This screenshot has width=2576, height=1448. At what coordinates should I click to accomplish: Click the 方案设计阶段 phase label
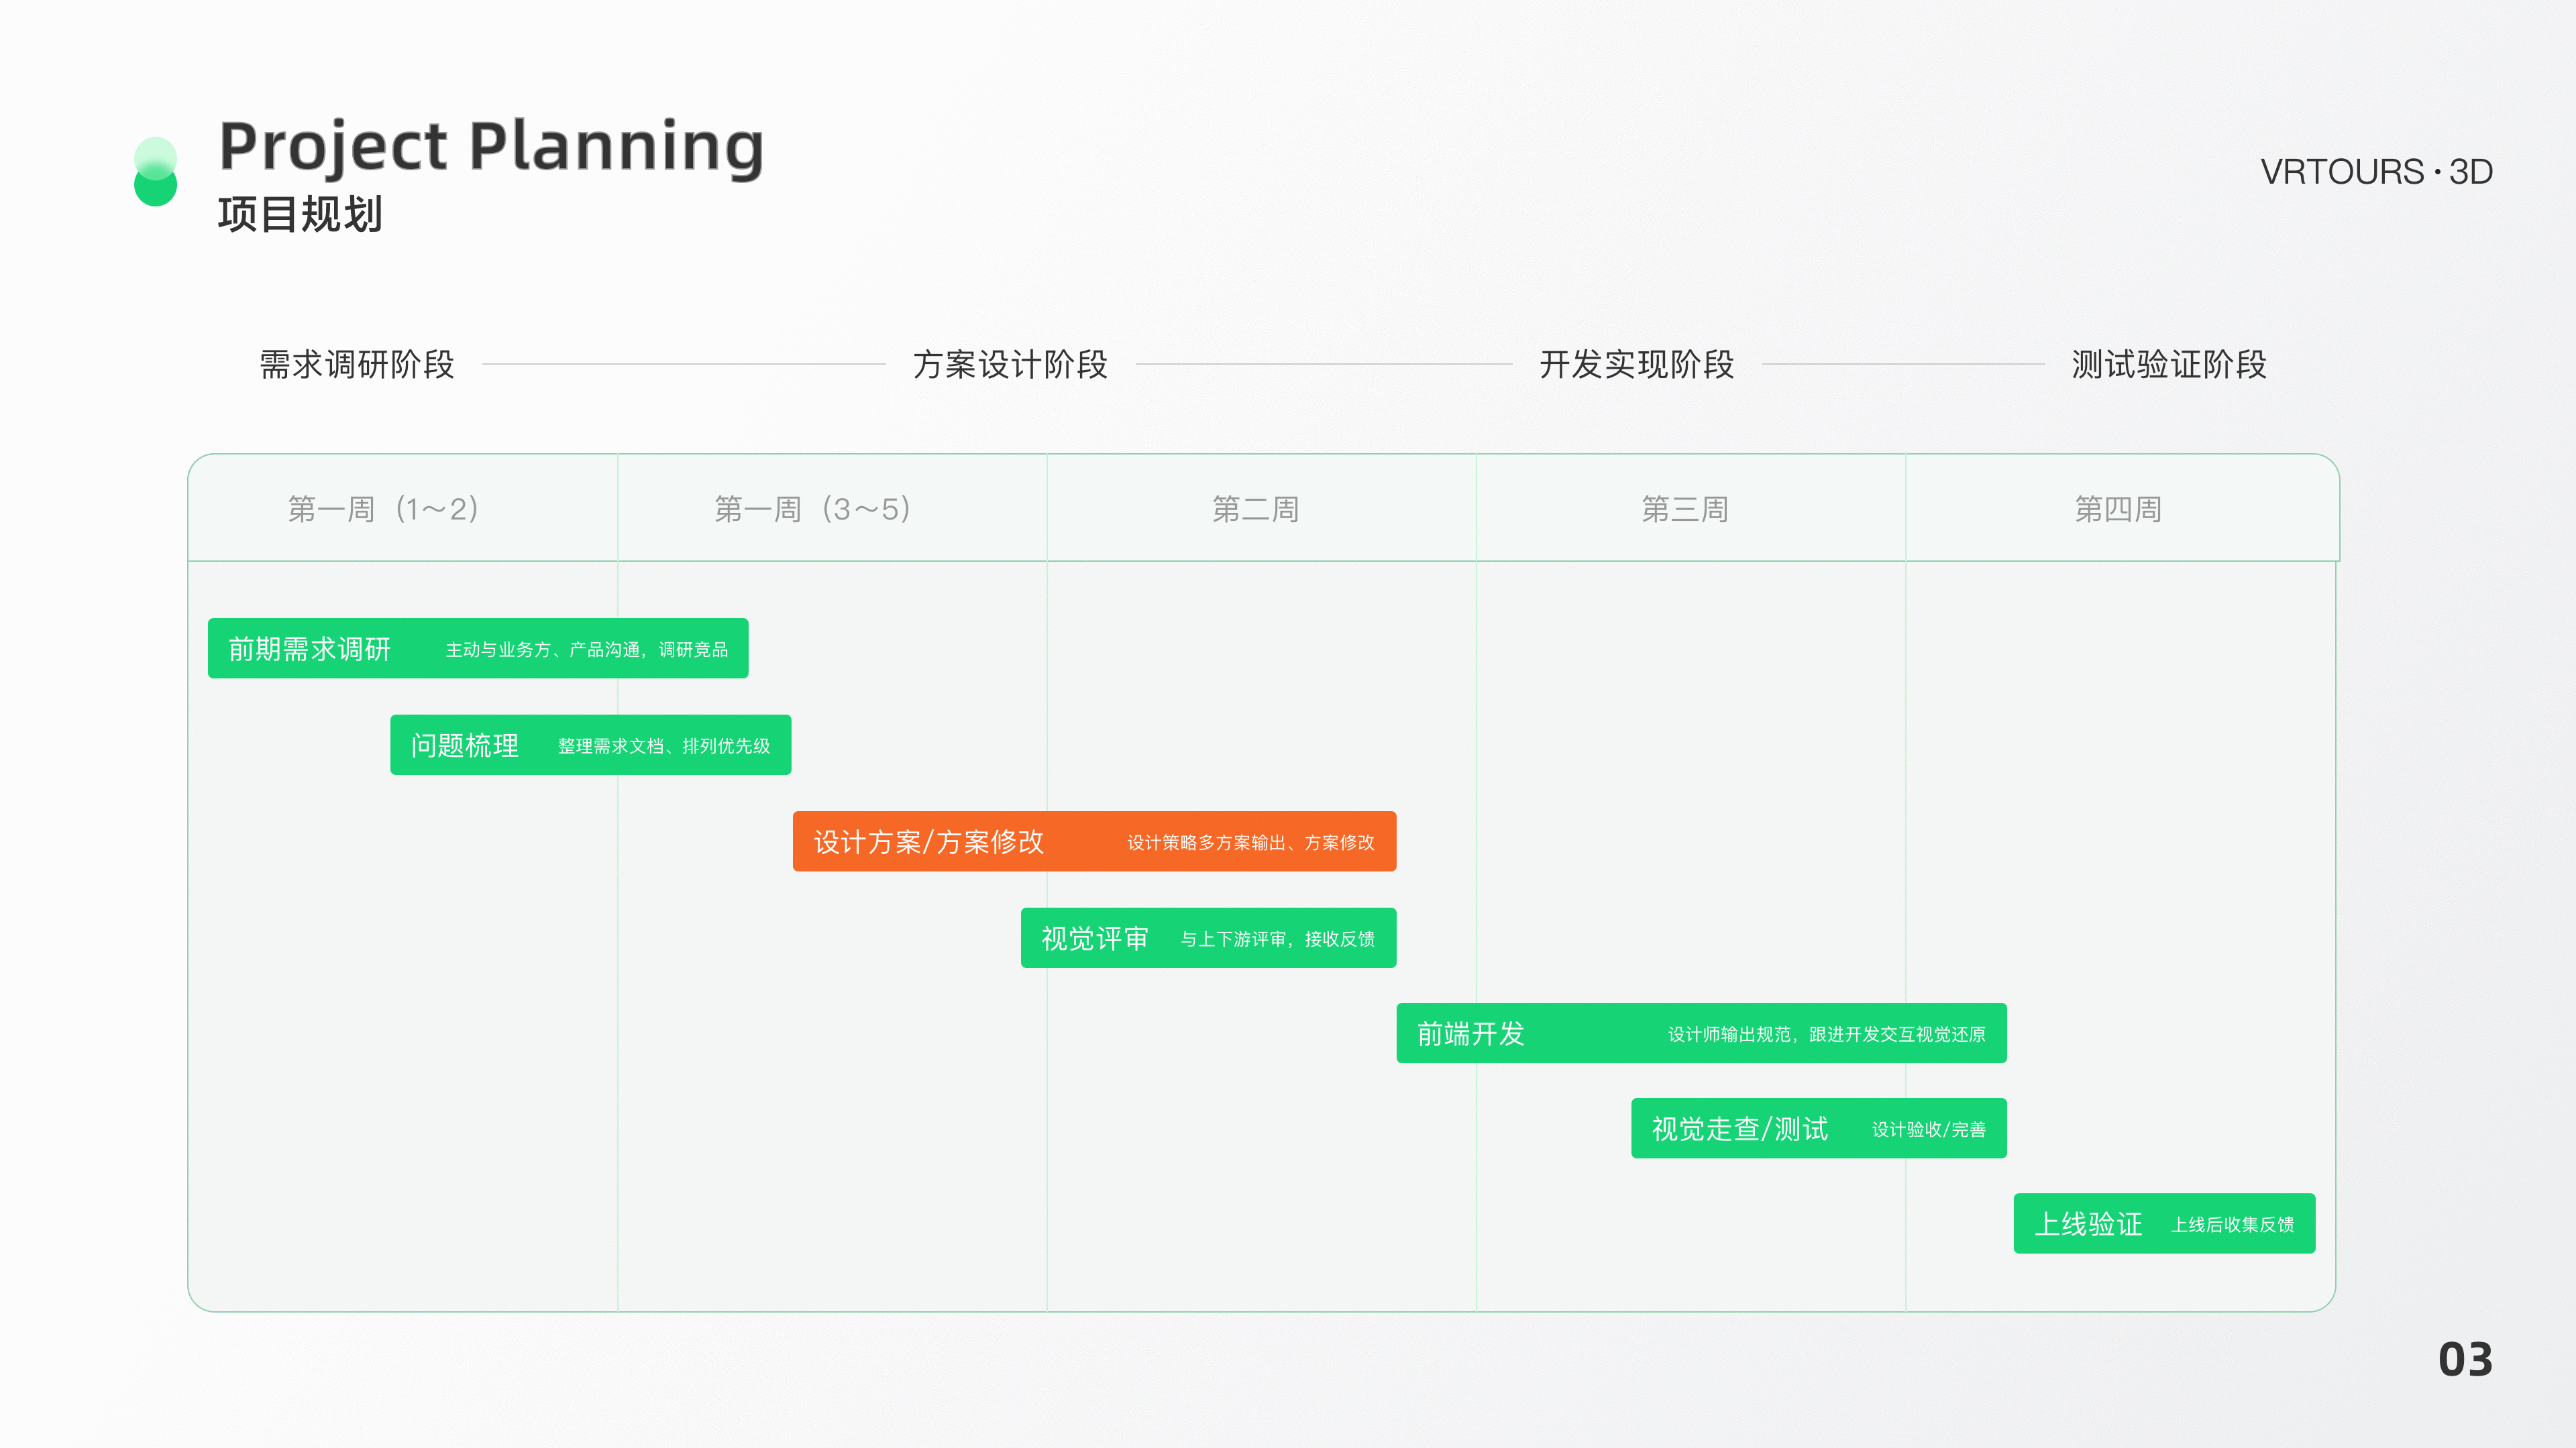[x=1010, y=364]
